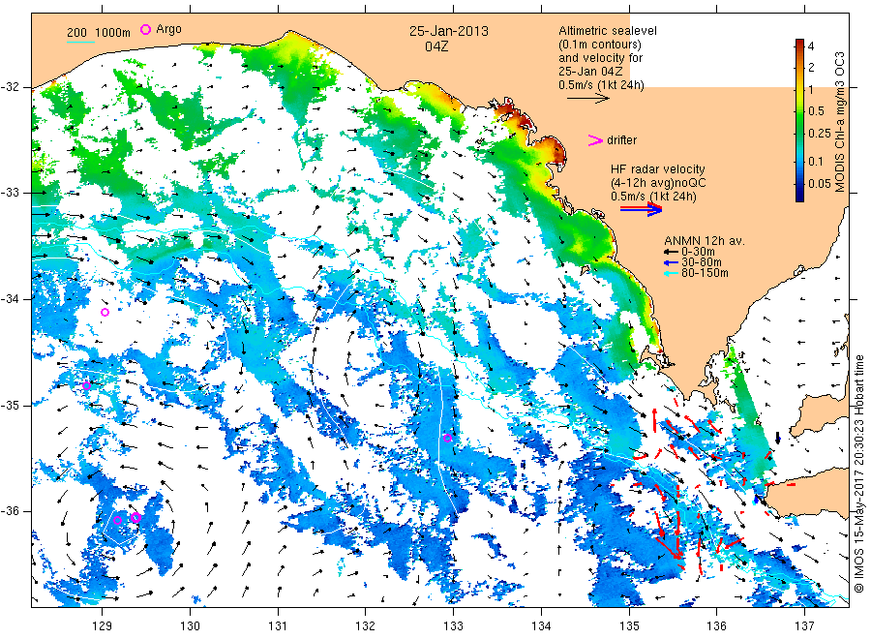Click colorbar tick label '0.5'
The image size is (871, 639).
pyautogui.click(x=817, y=110)
